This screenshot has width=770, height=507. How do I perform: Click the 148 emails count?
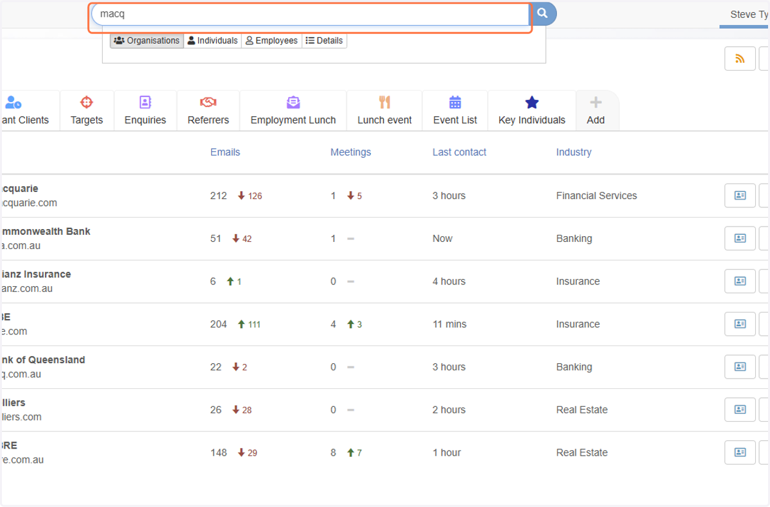click(219, 452)
